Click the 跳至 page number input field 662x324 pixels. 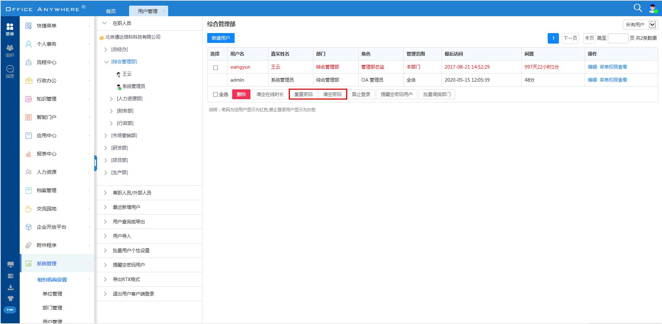(x=618, y=38)
